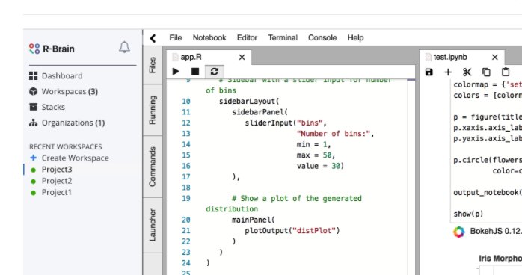
Task: Select Project1 workspace
Action: tap(57, 192)
